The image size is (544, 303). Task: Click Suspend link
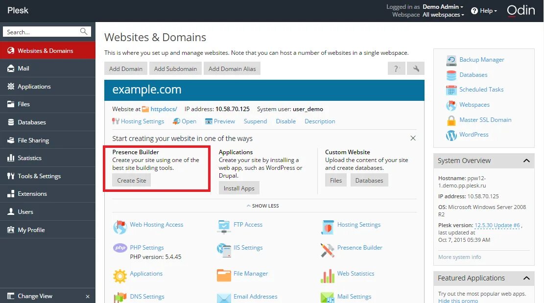[x=255, y=121]
